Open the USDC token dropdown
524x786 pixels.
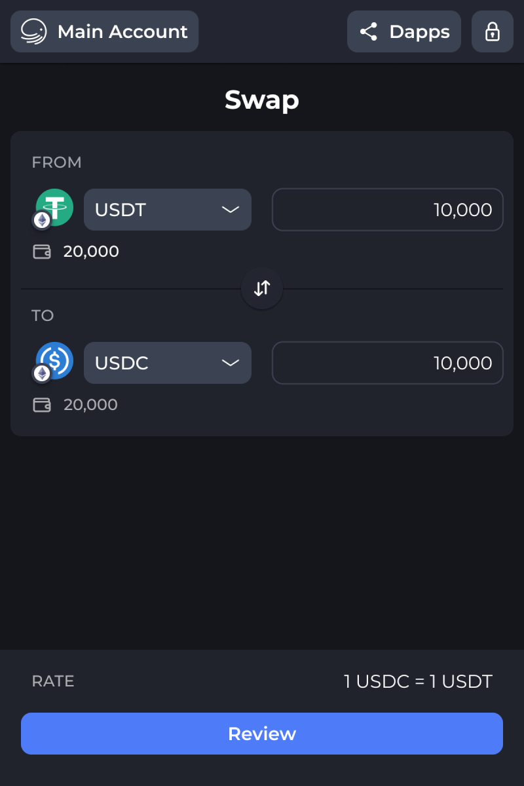168,363
